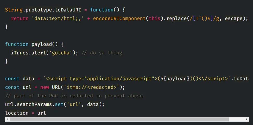253x125 pixels.
Task: Click the 'escape' argument in replace call
Action: pyautogui.click(x=234, y=18)
